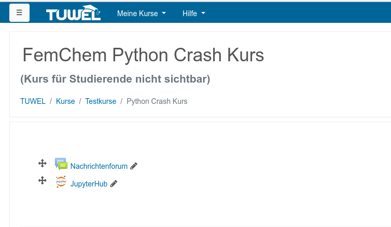Open Testkurse breadcrumb link
The image size is (391, 227).
(x=101, y=101)
